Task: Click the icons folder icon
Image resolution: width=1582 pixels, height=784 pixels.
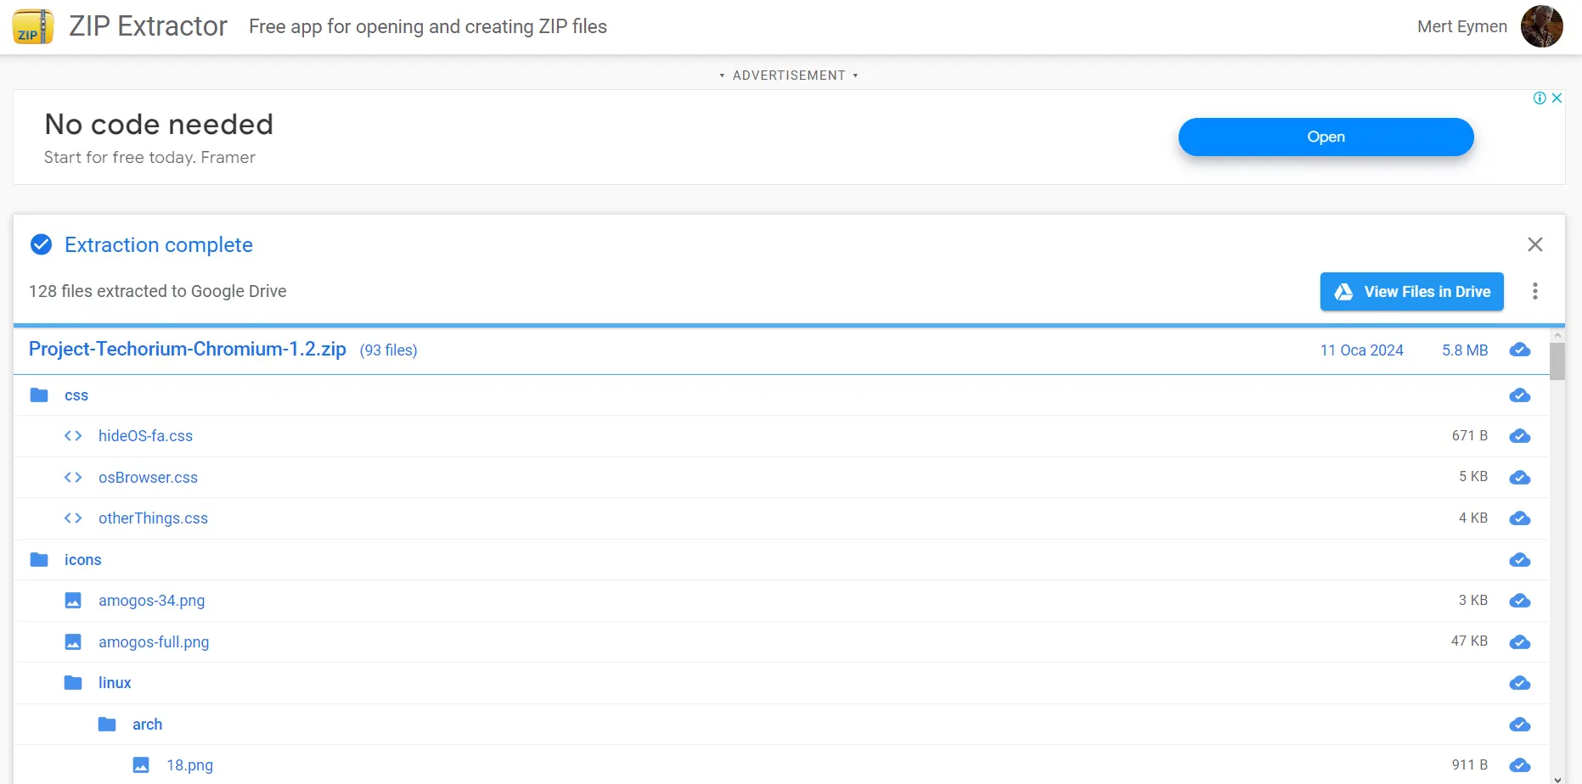Action: coord(39,560)
